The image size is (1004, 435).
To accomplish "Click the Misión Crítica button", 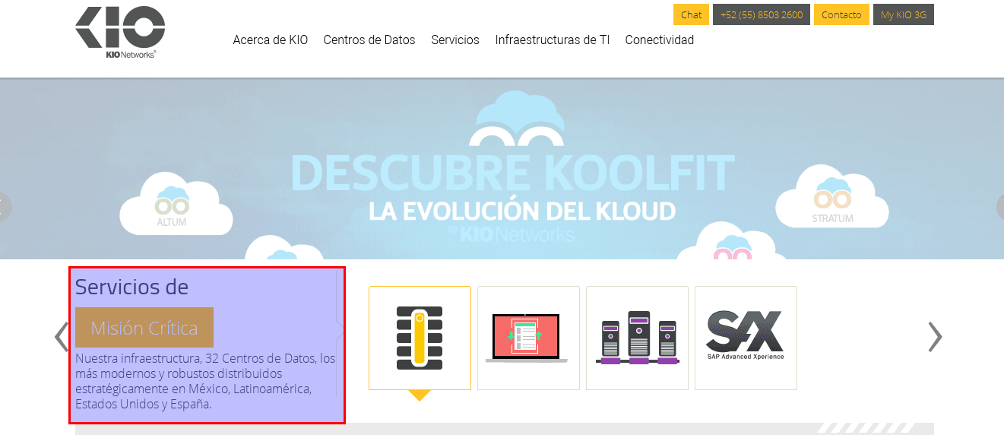I will coord(144,328).
